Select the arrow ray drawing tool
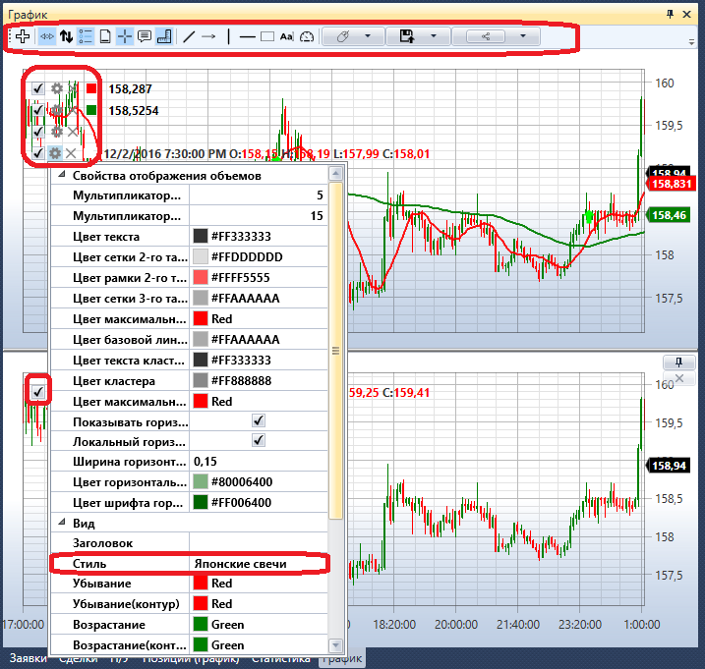Viewport: 705px width, 669px height. [208, 36]
